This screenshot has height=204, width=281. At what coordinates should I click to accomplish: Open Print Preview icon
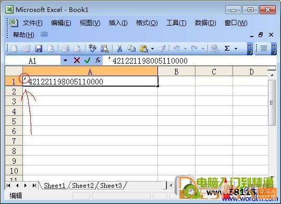tap(78, 49)
